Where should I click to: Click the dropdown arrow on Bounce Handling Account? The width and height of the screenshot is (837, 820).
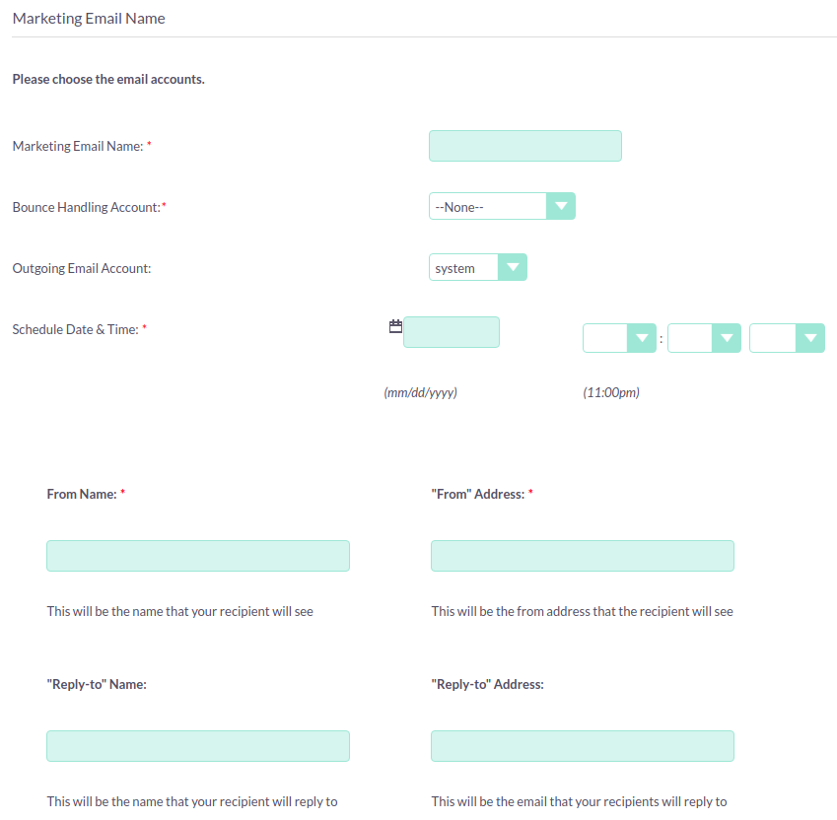point(561,206)
